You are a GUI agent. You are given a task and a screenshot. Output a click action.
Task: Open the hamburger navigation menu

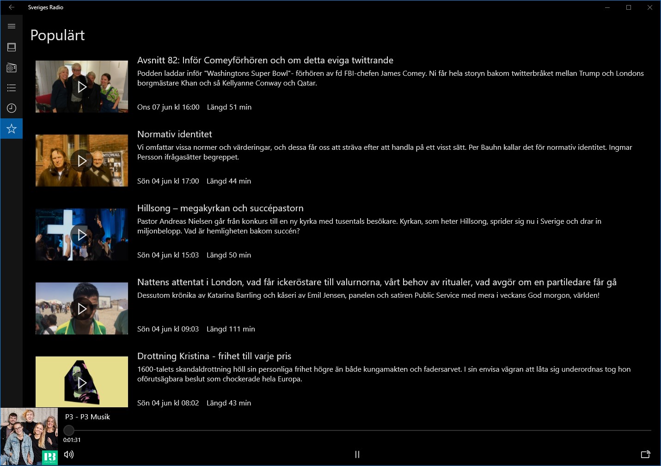(12, 26)
